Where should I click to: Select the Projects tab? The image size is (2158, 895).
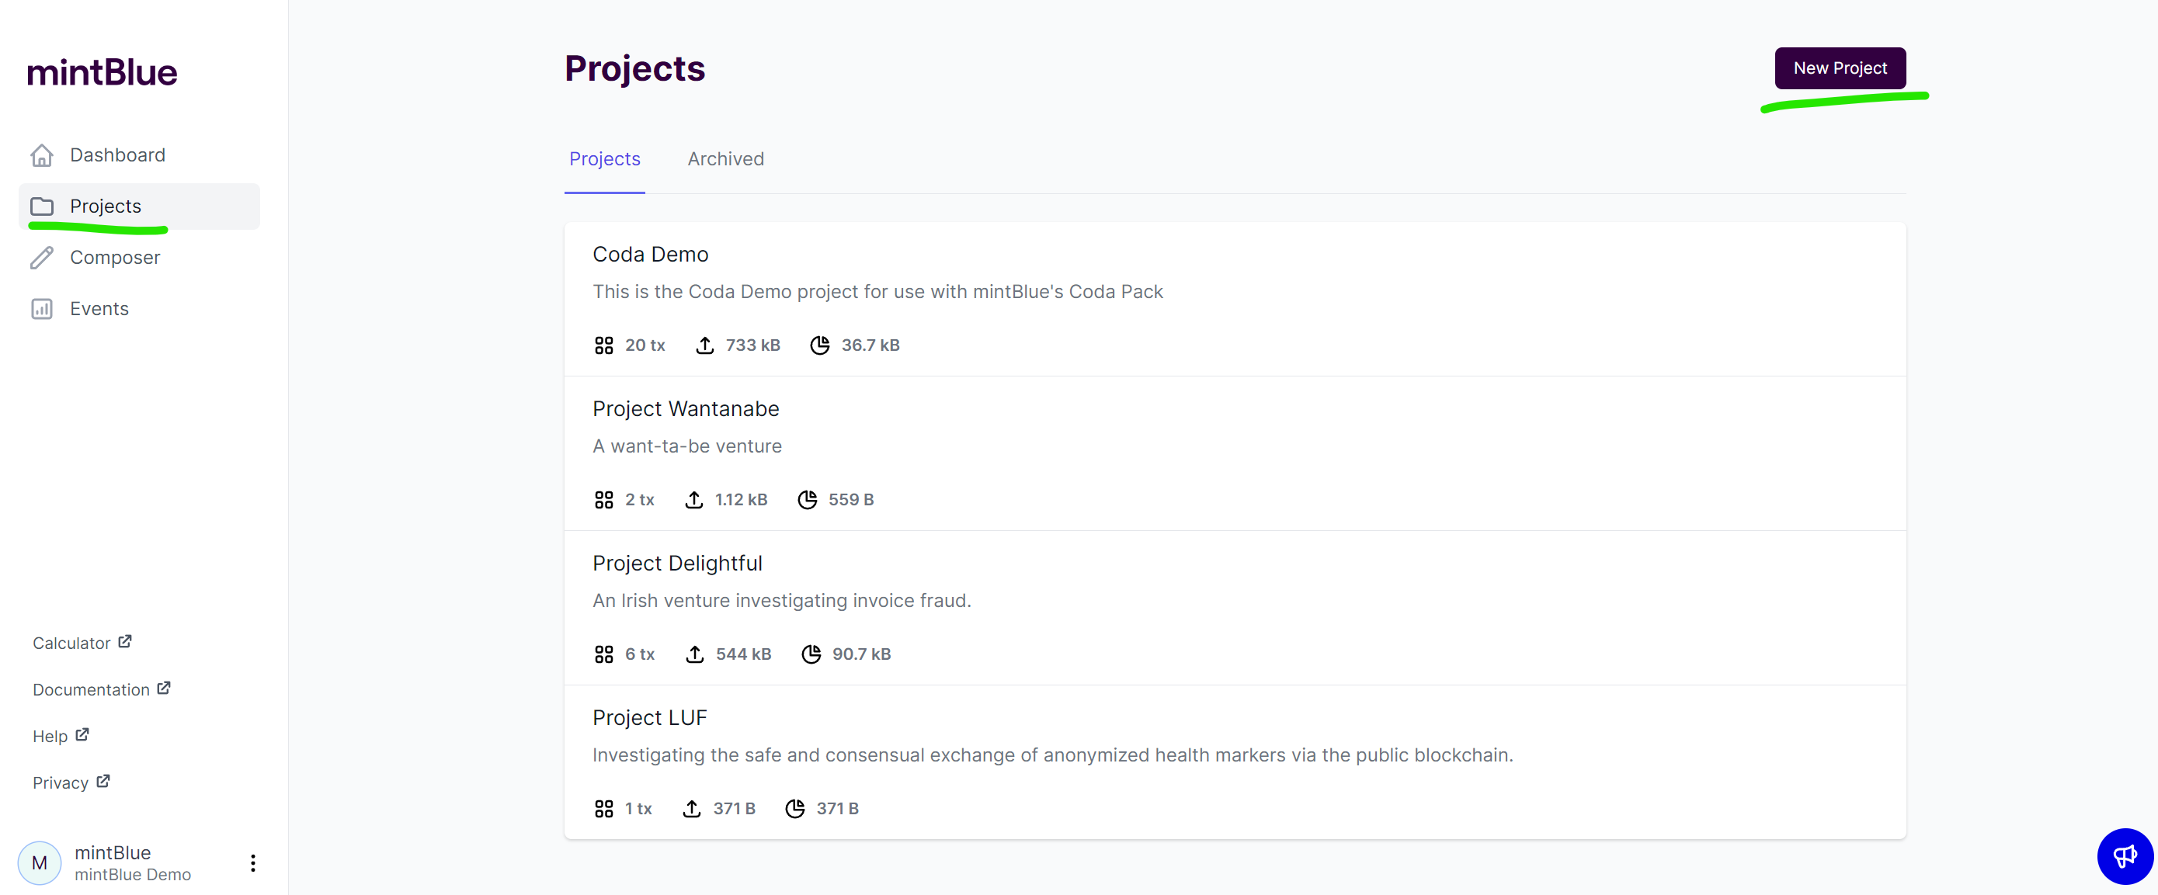[604, 159]
